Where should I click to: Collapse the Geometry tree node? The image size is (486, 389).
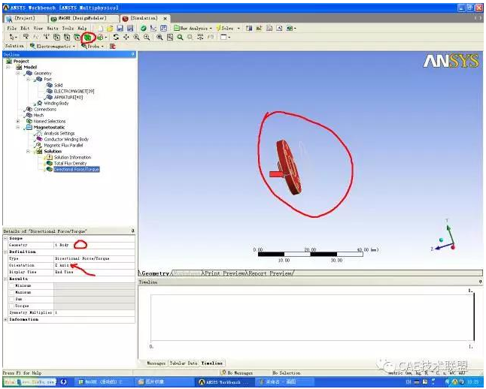click(18, 74)
